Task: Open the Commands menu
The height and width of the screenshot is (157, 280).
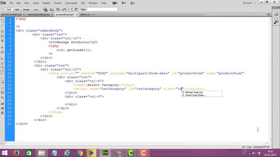Action: pos(71,3)
